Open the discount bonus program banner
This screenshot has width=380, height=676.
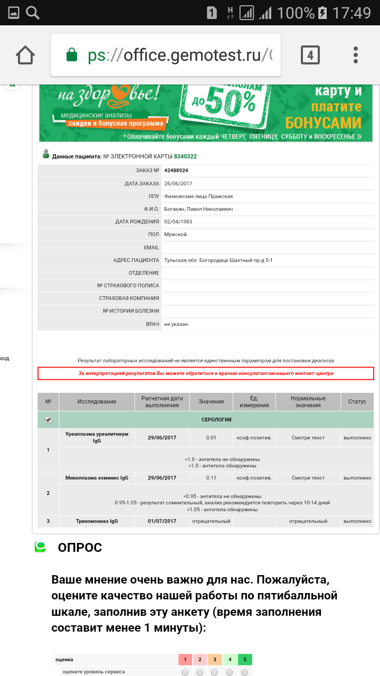(x=206, y=114)
